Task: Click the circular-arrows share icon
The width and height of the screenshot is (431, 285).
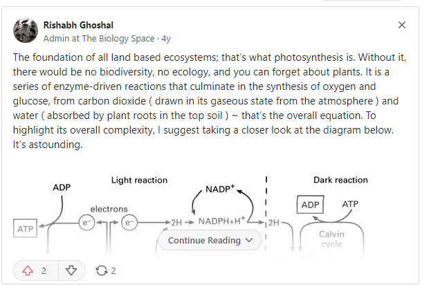Action: coord(101,270)
